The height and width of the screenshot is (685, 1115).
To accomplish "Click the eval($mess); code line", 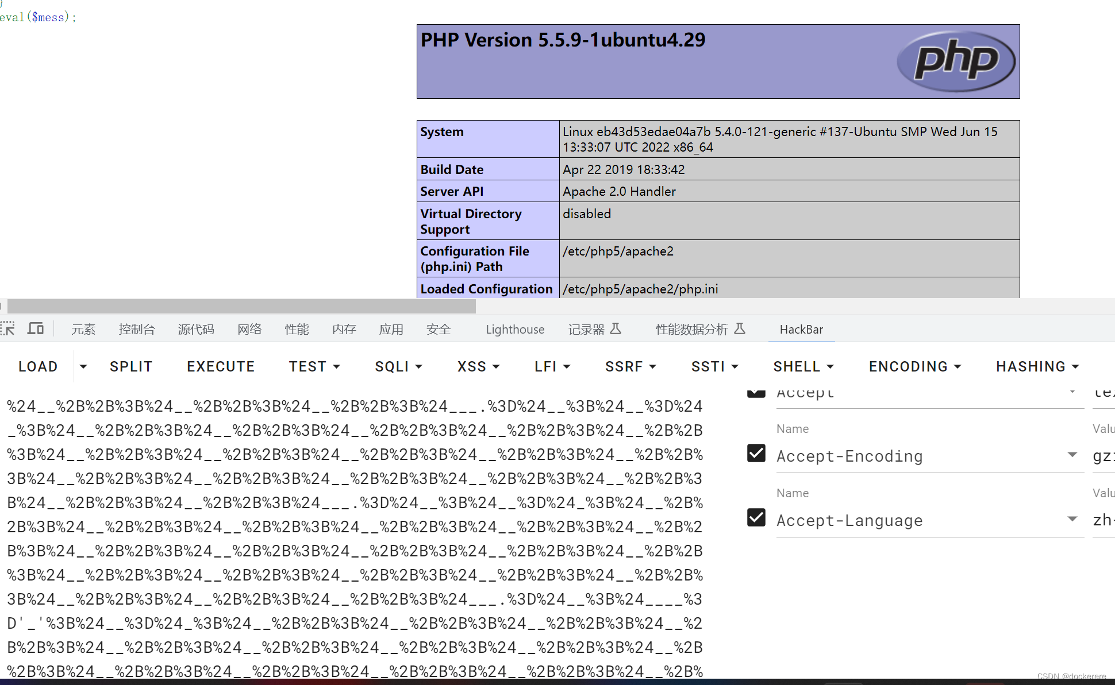I will coord(38,17).
